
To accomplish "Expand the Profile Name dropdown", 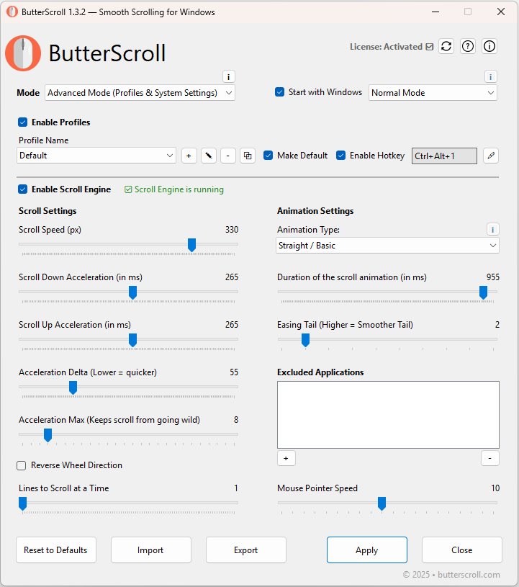I will [96, 156].
